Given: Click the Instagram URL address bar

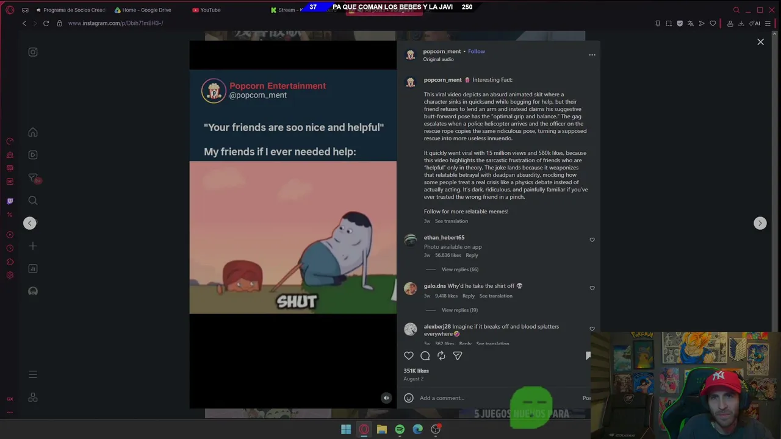Looking at the screenshot, I should coord(115,23).
